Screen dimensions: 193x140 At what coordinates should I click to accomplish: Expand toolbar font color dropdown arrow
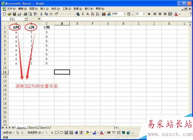pyautogui.click(x=179, y=14)
